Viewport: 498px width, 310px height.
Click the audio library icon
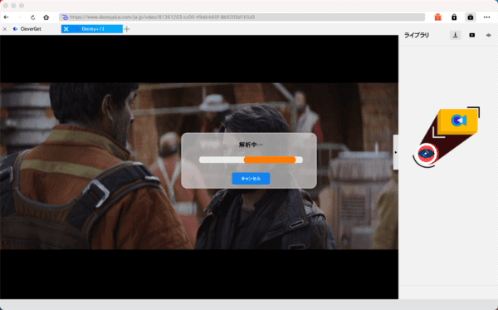[x=489, y=35]
